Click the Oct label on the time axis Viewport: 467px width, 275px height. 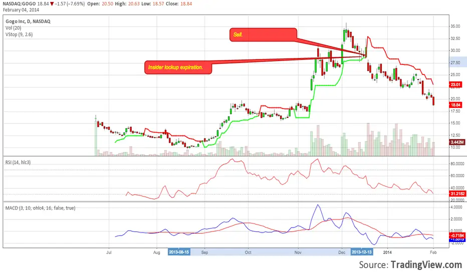(248, 252)
